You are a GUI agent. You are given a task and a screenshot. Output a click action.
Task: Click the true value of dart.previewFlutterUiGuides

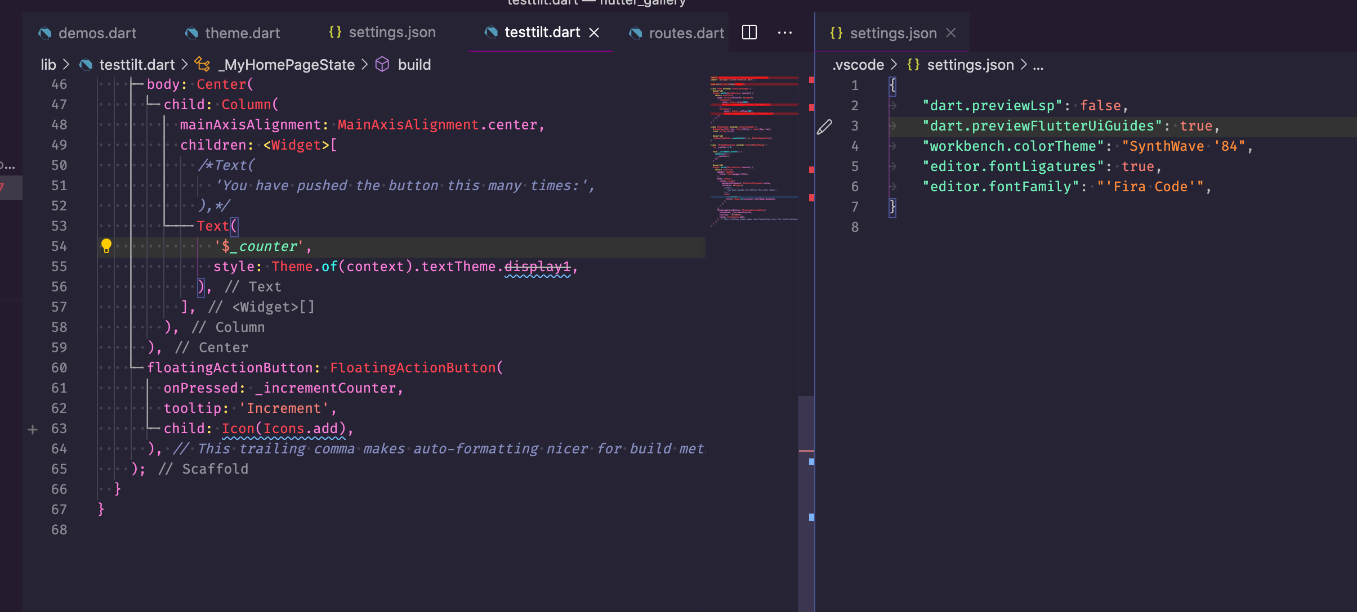[x=1196, y=126]
